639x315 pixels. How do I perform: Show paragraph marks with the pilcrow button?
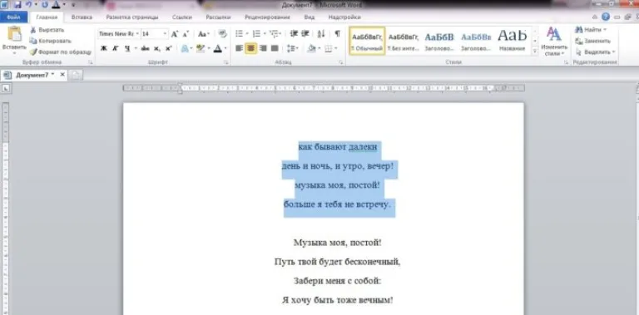(x=338, y=34)
